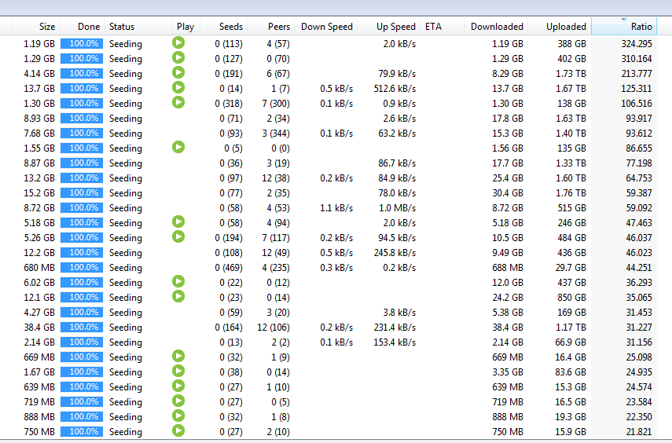The image size is (672, 443).
Task: Click the 512.6 kB/s up speed cell
Action: point(395,89)
